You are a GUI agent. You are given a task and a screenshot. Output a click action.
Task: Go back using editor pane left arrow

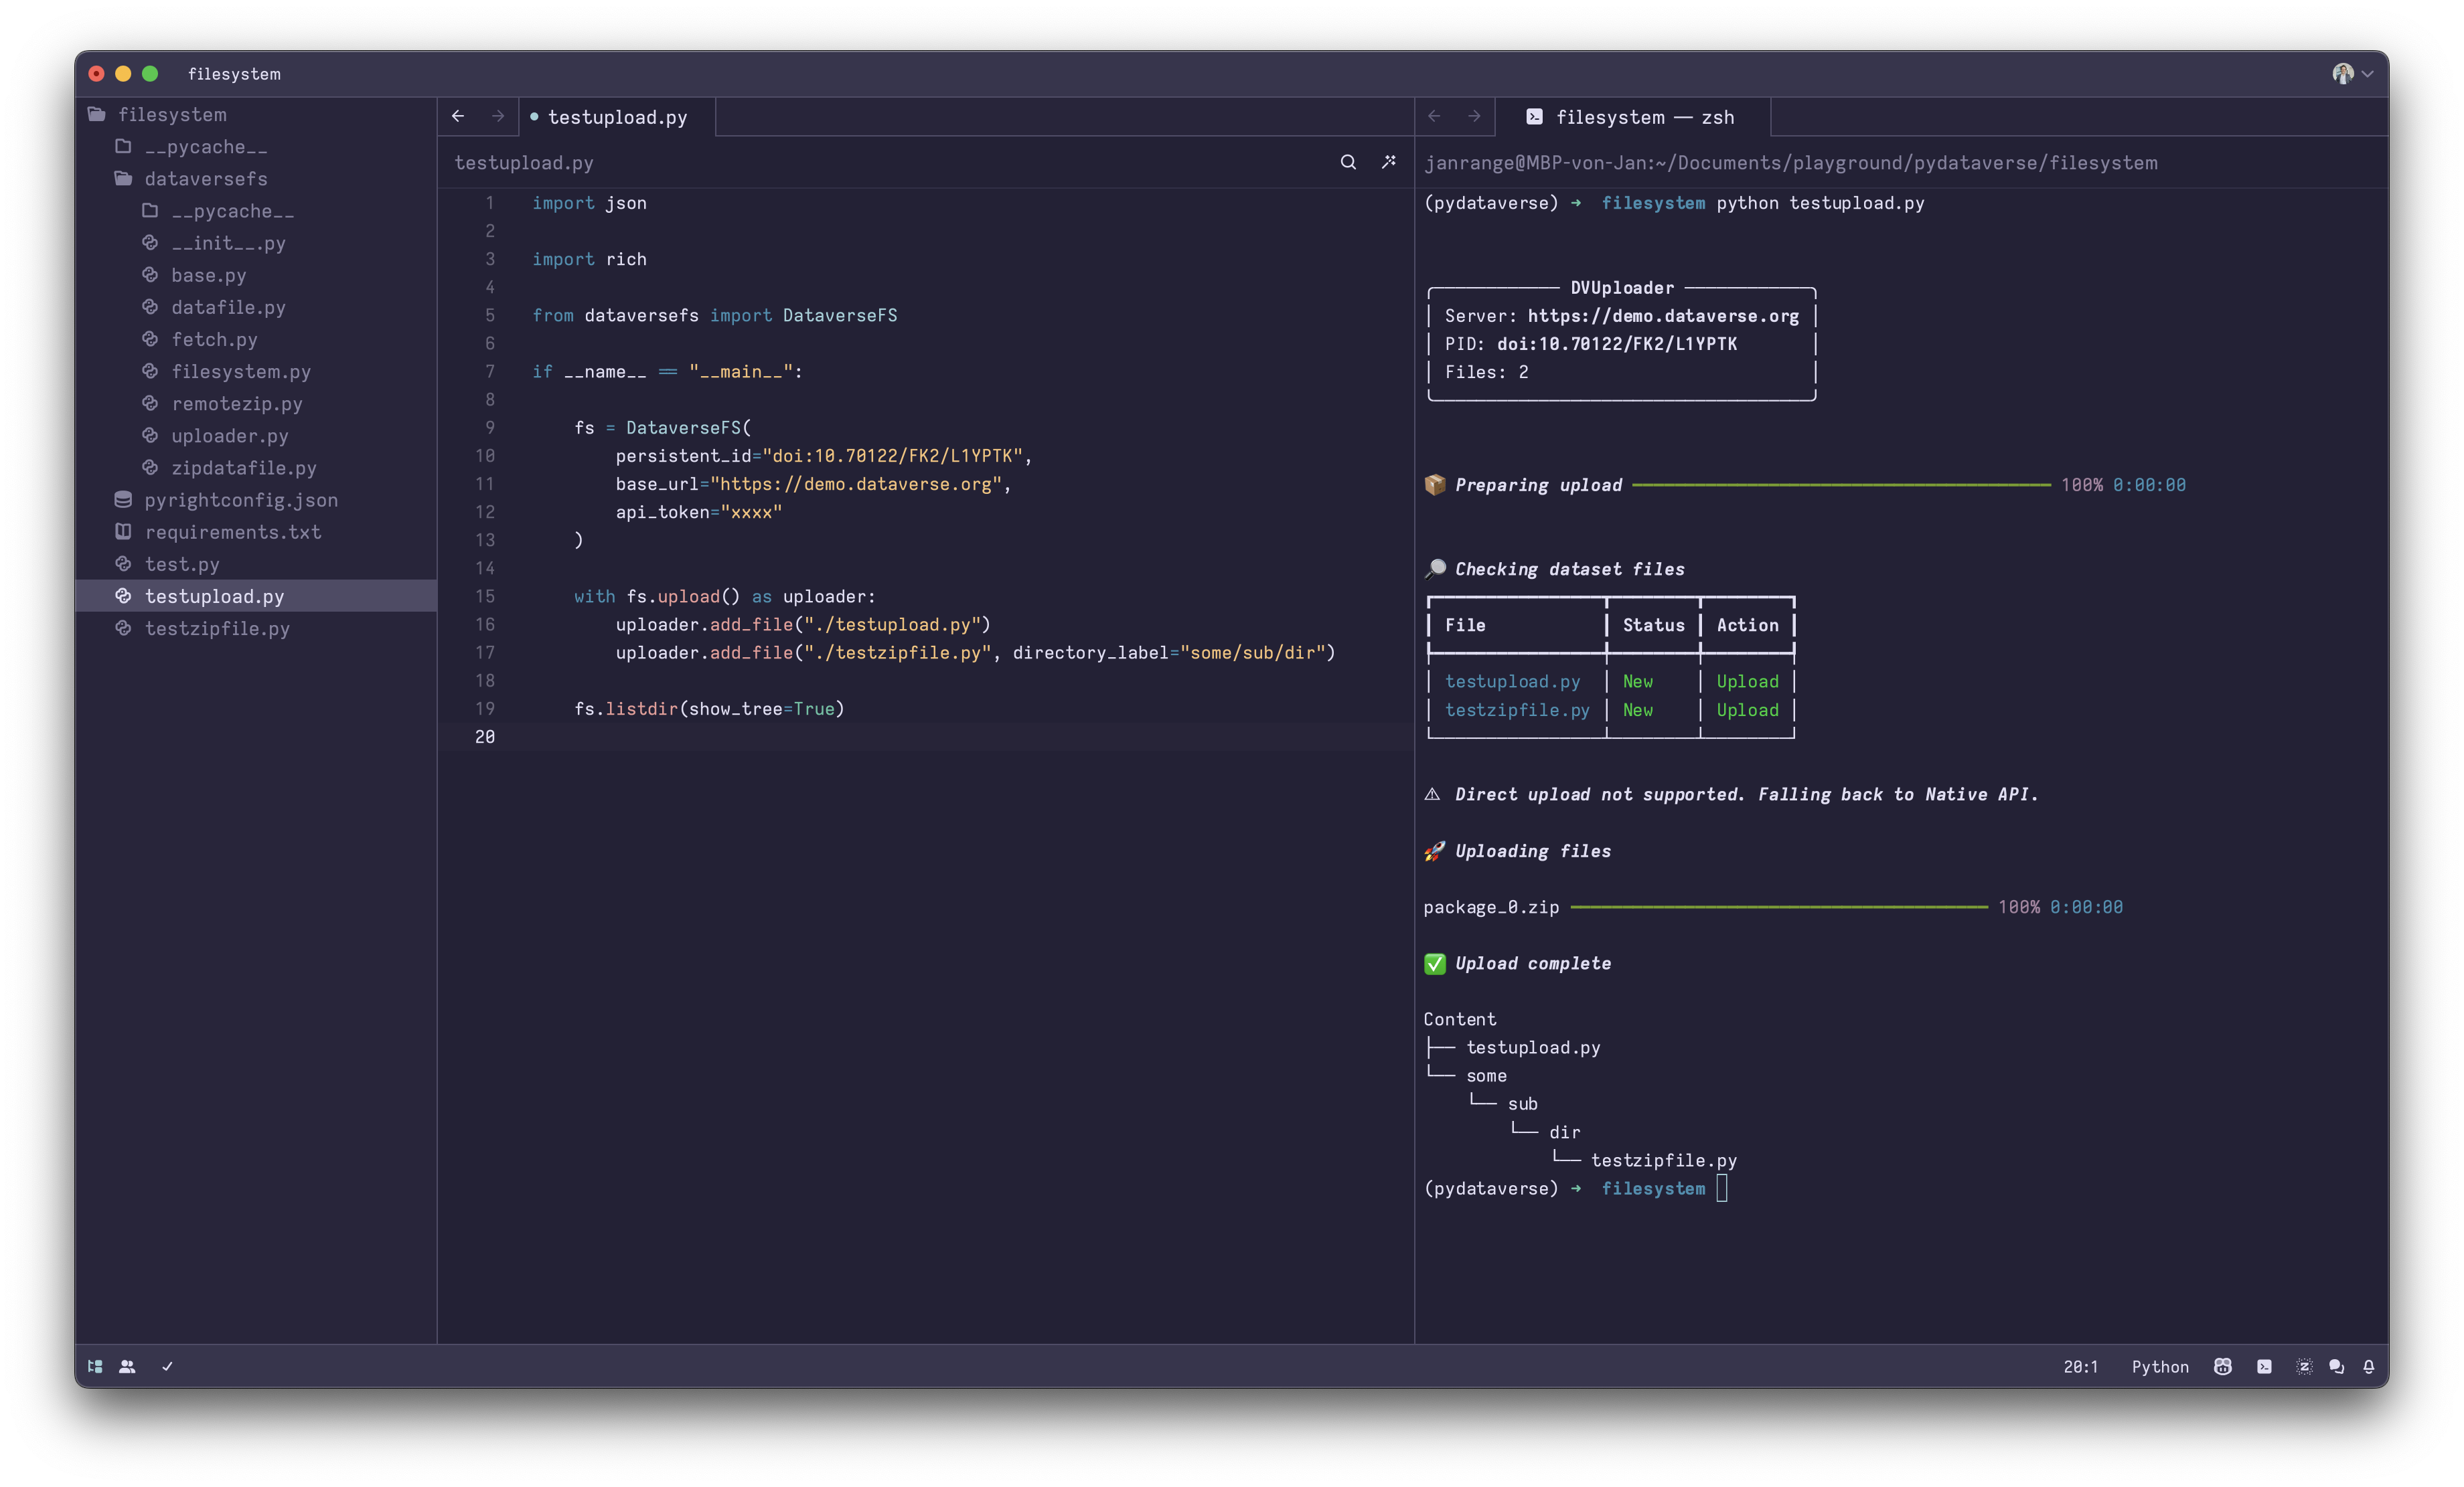[458, 116]
